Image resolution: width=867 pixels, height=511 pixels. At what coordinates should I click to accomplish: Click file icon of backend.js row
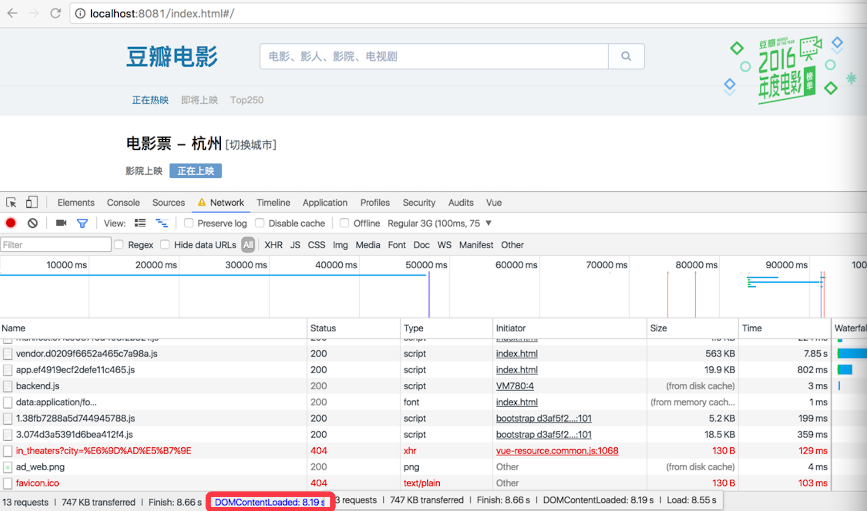point(8,386)
